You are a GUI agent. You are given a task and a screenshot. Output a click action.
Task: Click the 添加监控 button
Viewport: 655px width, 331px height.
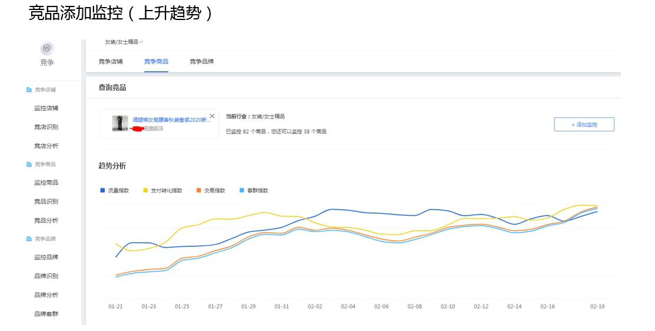(584, 124)
